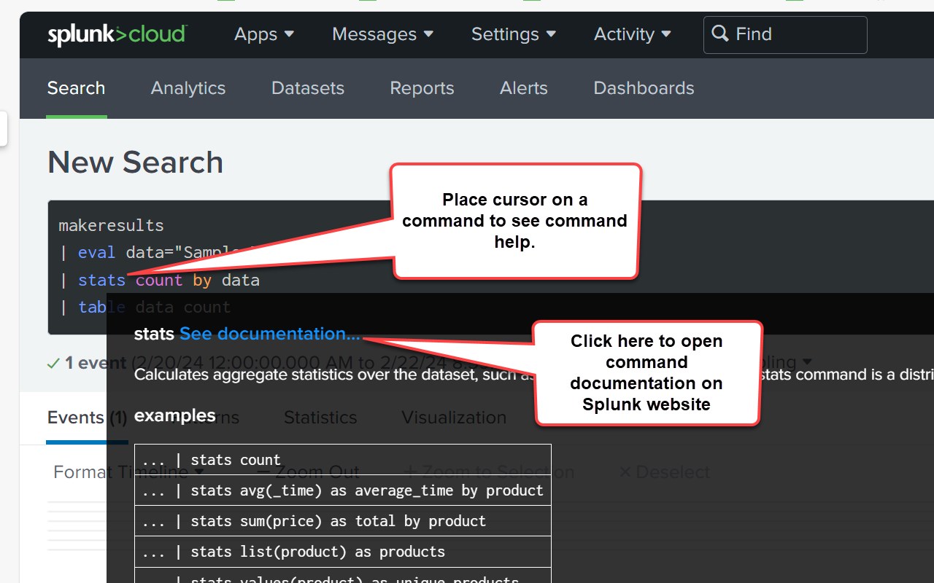
Task: Expand the Activity menu
Action: 633,34
